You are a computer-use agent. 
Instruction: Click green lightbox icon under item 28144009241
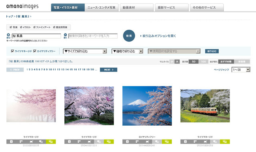coord(167,142)
